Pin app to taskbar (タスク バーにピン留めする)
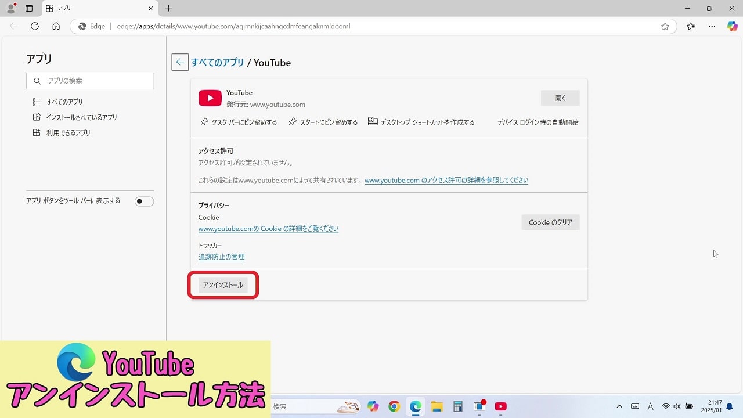 coord(239,122)
